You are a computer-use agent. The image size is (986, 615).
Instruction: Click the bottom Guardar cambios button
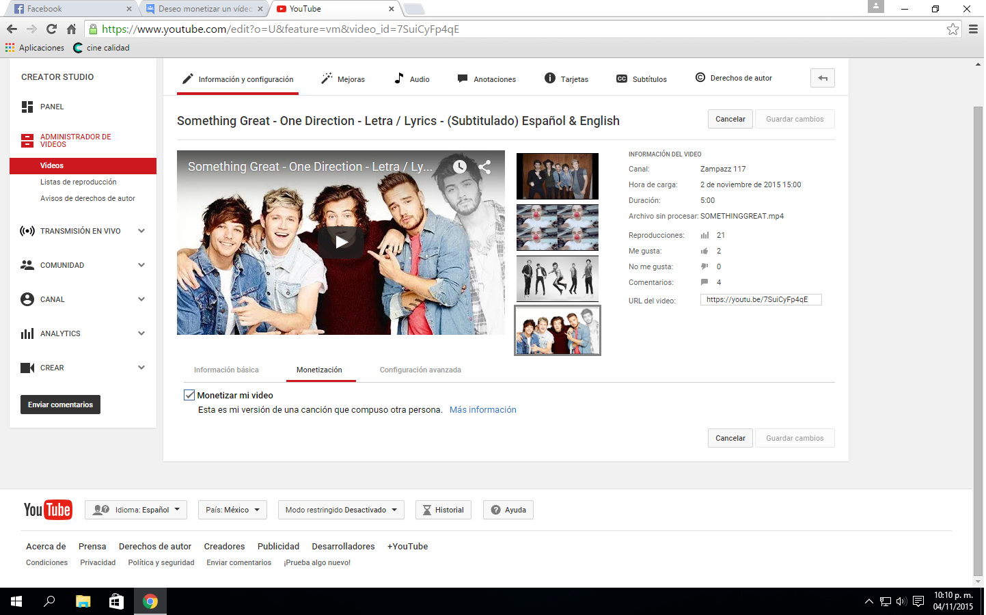pos(795,438)
